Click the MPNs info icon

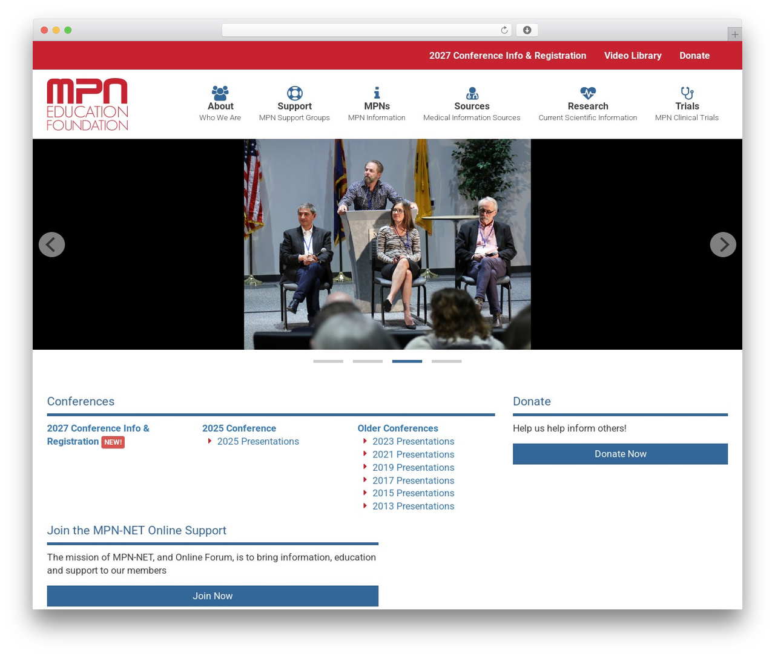coord(377,93)
